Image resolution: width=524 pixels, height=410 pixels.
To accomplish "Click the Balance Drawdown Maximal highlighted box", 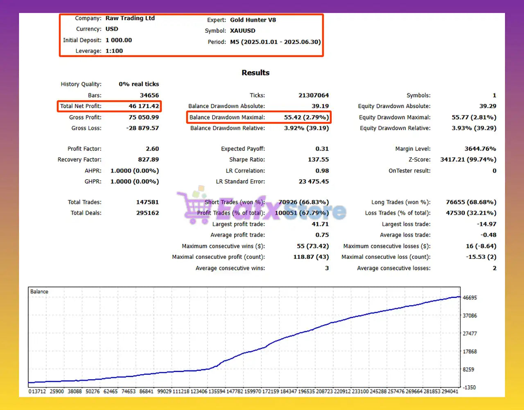I will pos(258,117).
